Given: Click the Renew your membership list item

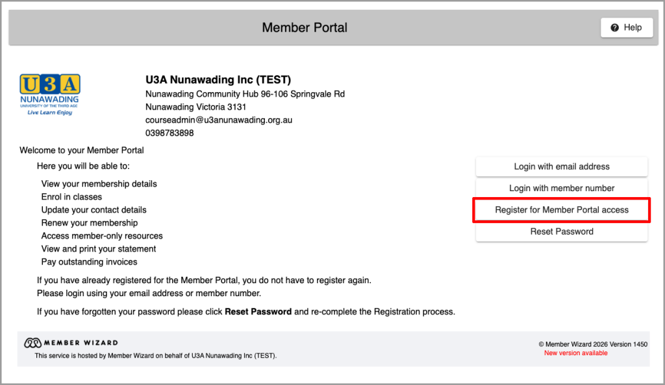Looking at the screenshot, I should [90, 223].
